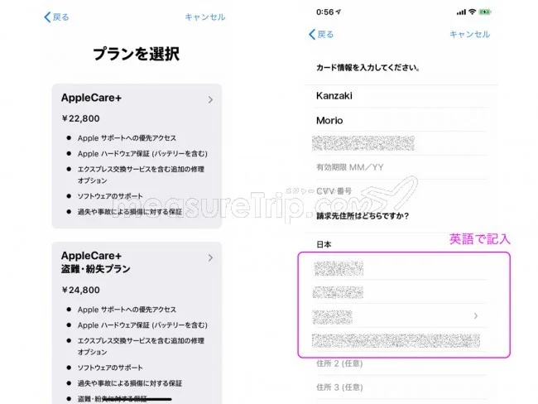Cancel the card information entry screen

tap(470, 34)
